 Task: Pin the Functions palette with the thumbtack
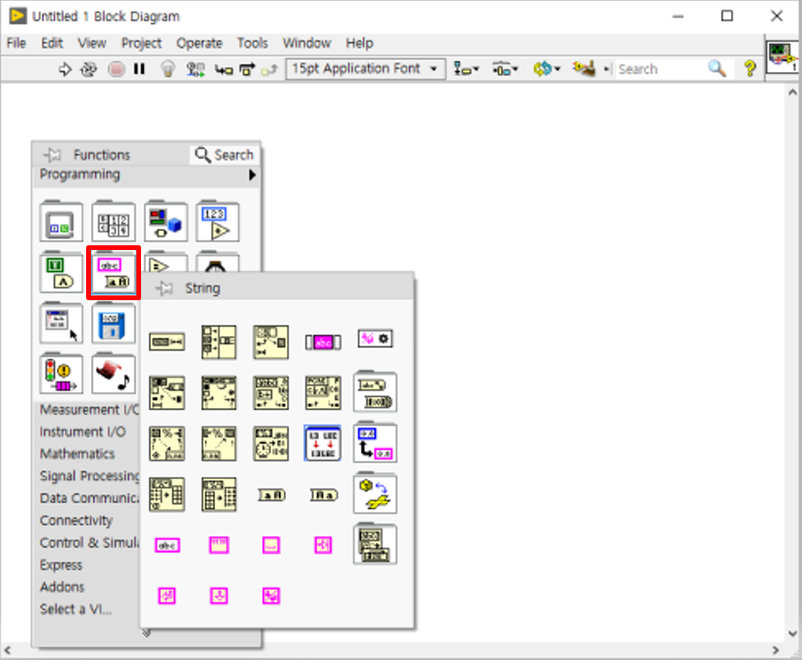[x=52, y=154]
